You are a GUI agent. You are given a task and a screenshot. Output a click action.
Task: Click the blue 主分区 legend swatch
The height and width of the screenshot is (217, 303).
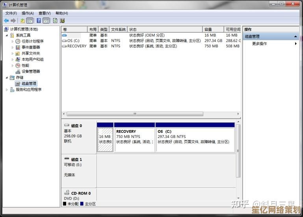(82, 204)
